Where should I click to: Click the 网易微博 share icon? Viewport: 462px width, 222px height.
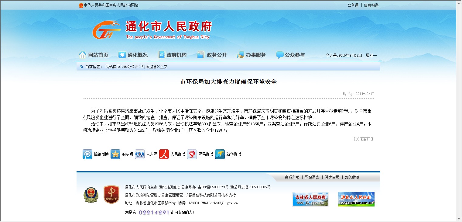pos(192,154)
